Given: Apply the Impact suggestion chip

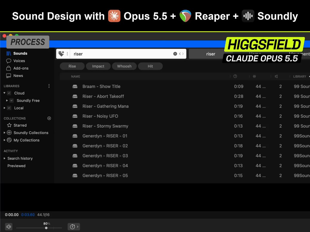Looking at the screenshot, I should pyautogui.click(x=98, y=66).
